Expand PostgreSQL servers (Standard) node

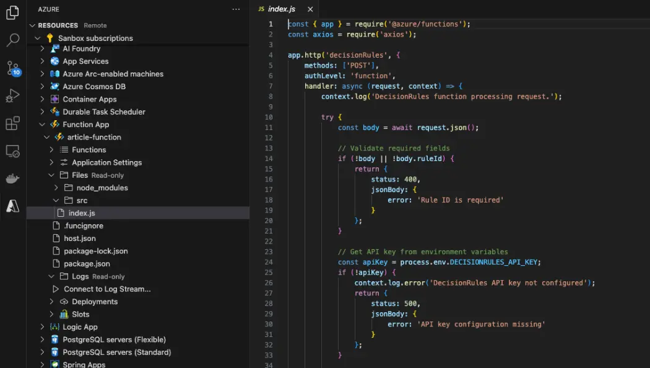[42, 353]
